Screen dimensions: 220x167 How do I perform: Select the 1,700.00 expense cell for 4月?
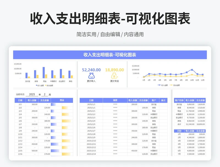click(x=200, y=144)
